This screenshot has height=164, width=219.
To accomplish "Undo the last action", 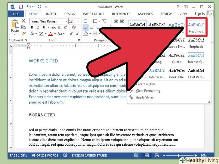I will [29, 7].
